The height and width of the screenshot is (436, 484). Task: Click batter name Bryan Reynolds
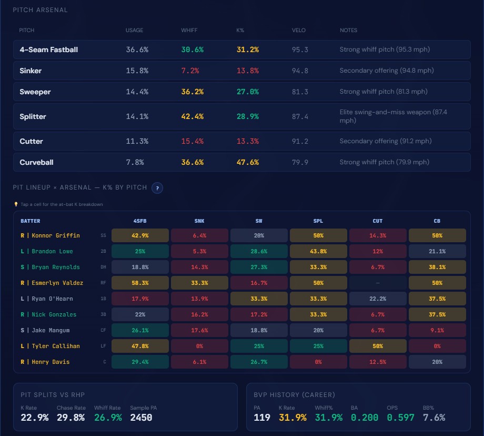(56, 267)
